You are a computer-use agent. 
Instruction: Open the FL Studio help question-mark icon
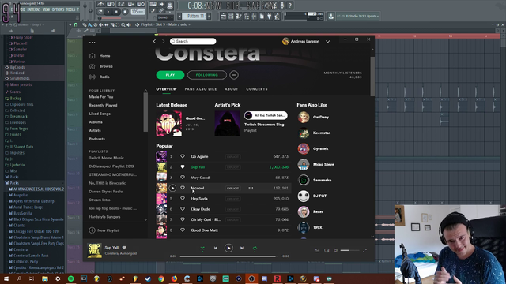coord(290,6)
